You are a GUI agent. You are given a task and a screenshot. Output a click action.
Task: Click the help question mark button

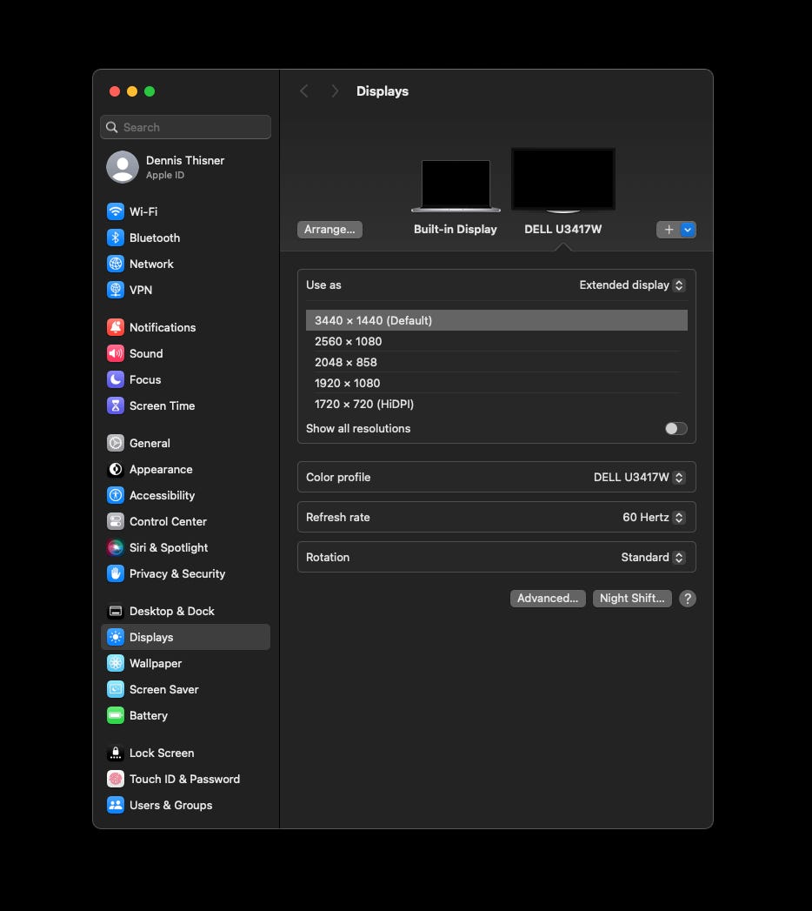687,599
